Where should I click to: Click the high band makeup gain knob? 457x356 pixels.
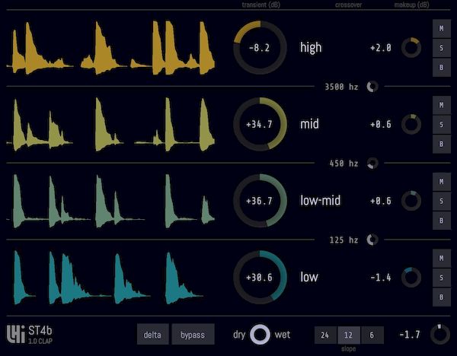[411, 47]
